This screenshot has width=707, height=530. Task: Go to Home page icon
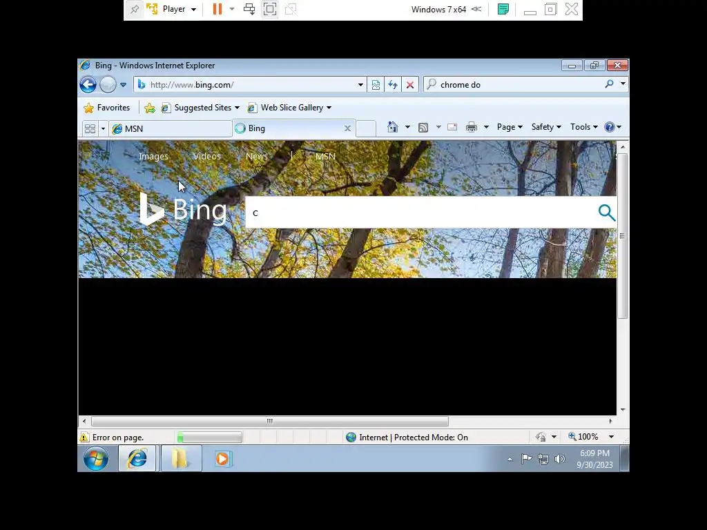(393, 127)
